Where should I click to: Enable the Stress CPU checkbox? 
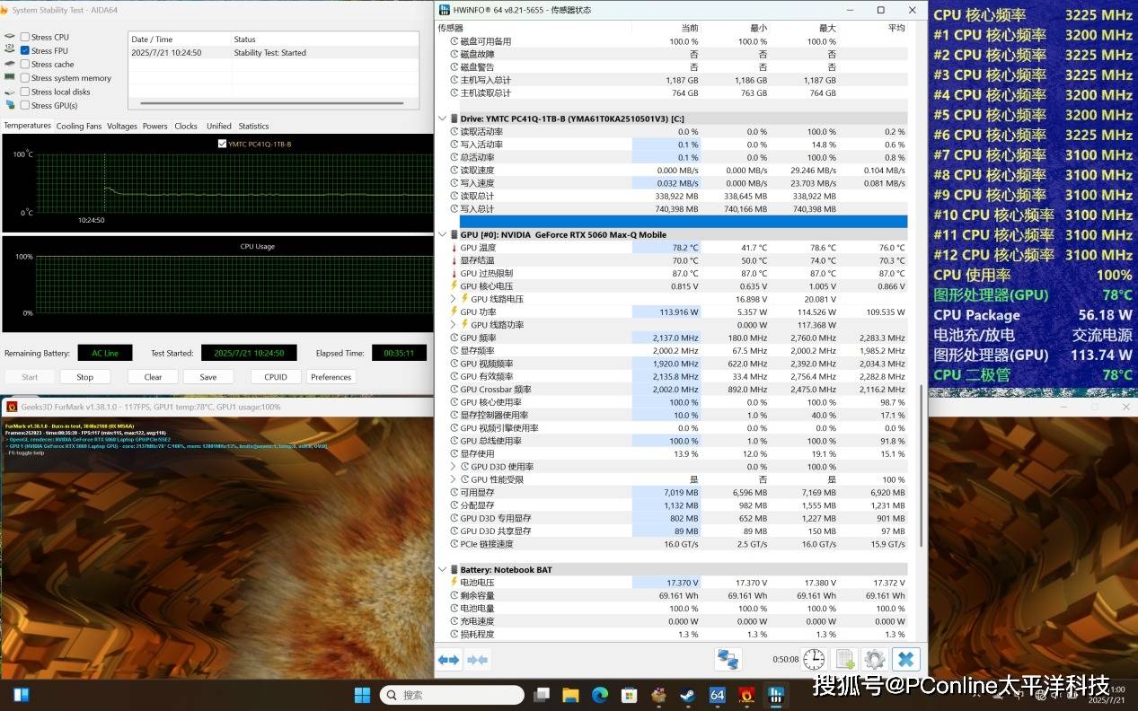pos(25,37)
